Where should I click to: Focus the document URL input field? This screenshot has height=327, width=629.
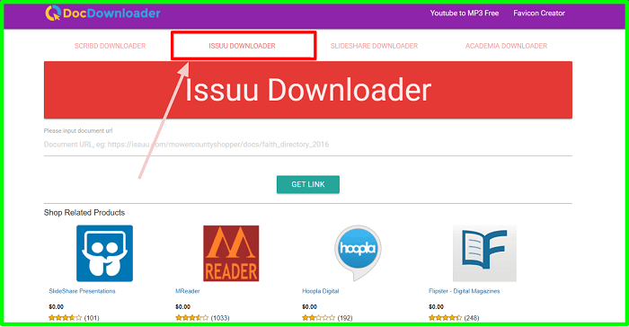[x=307, y=145]
